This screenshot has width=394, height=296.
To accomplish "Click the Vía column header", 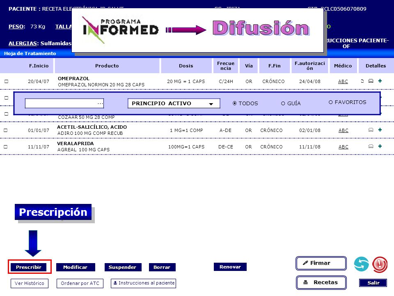I will (x=249, y=66).
